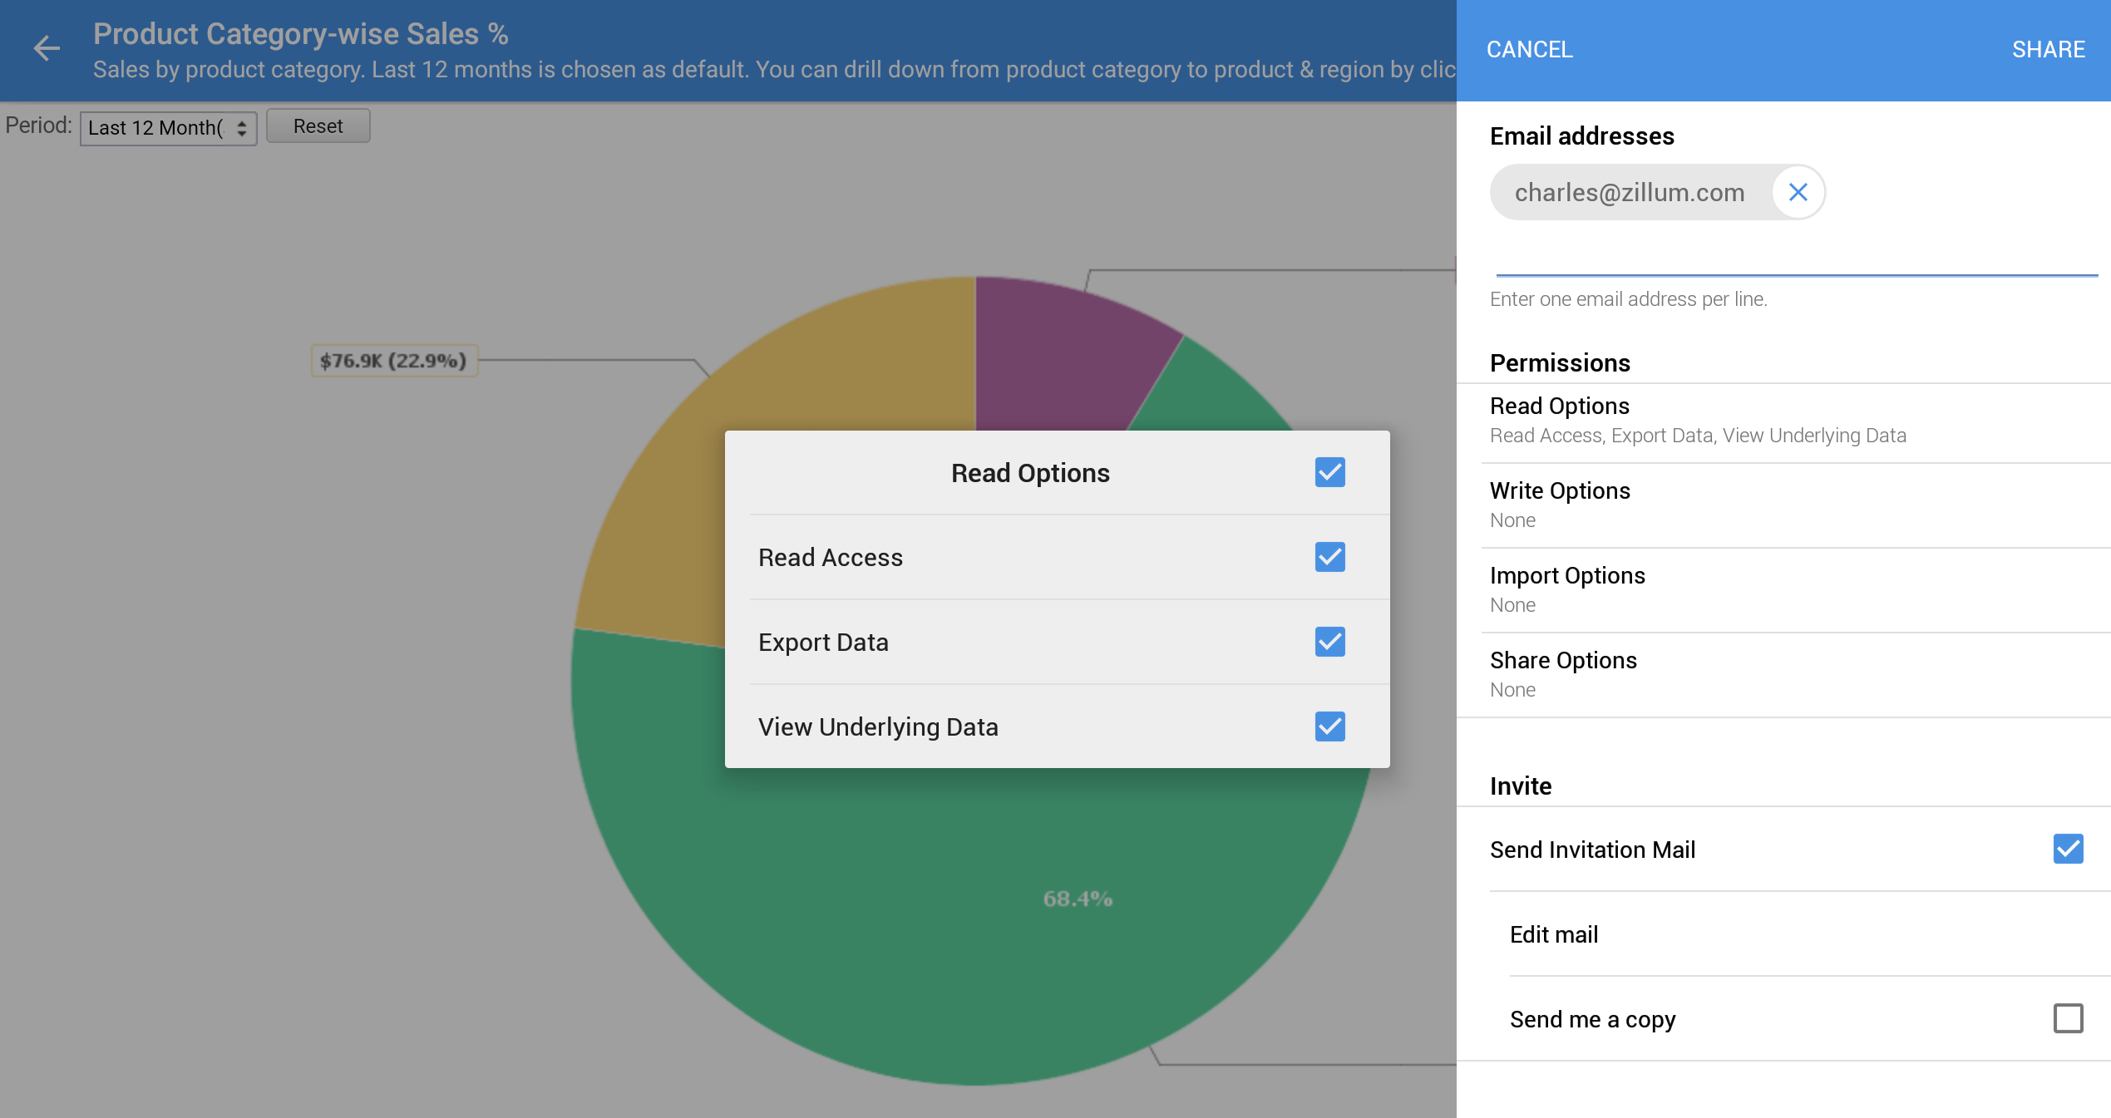
Task: Uncheck the Export Data checkbox
Action: [x=1329, y=642]
